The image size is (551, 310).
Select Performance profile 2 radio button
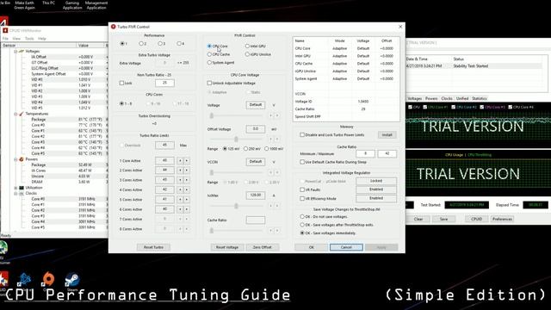click(141, 44)
